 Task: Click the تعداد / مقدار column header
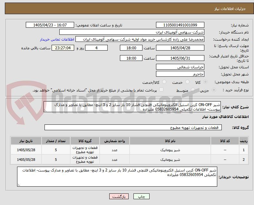pos(56,141)
